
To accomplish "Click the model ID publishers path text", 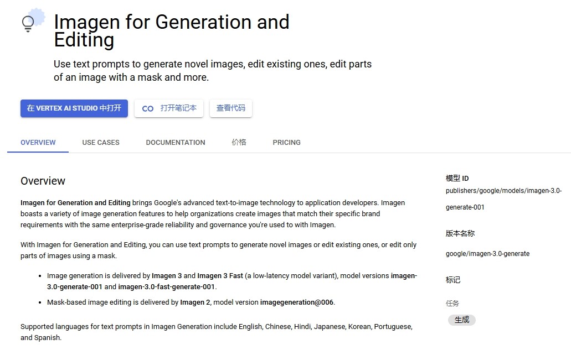I will pyautogui.click(x=503, y=199).
